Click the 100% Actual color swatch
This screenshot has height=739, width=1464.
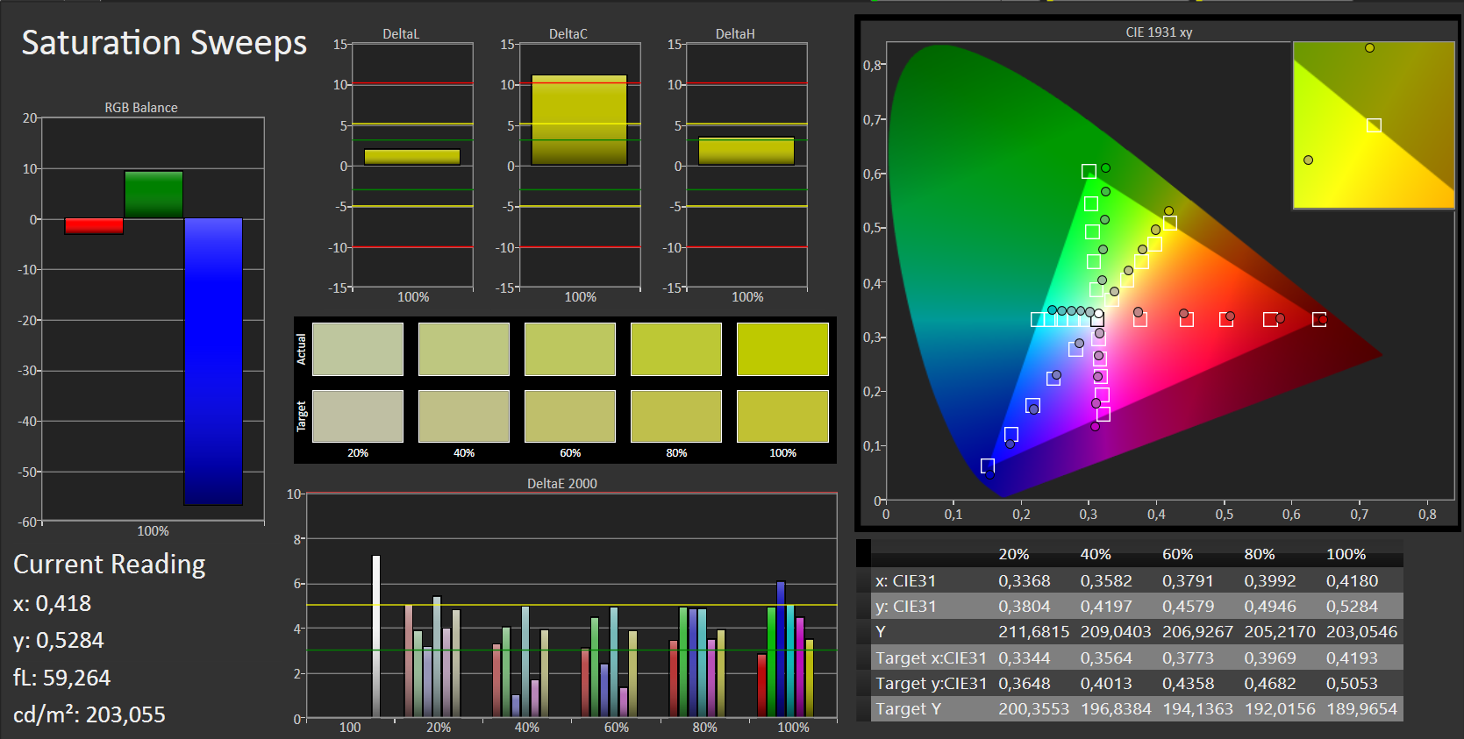pos(782,349)
